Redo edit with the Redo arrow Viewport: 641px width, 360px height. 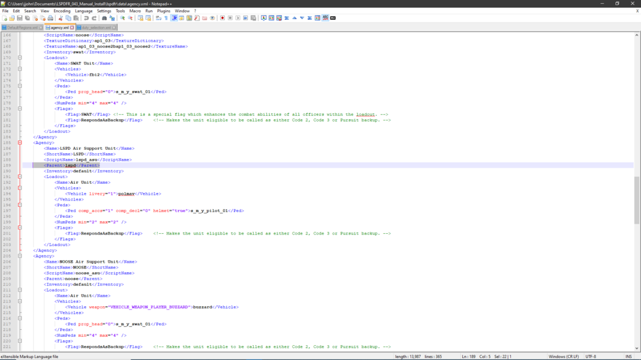[94, 18]
